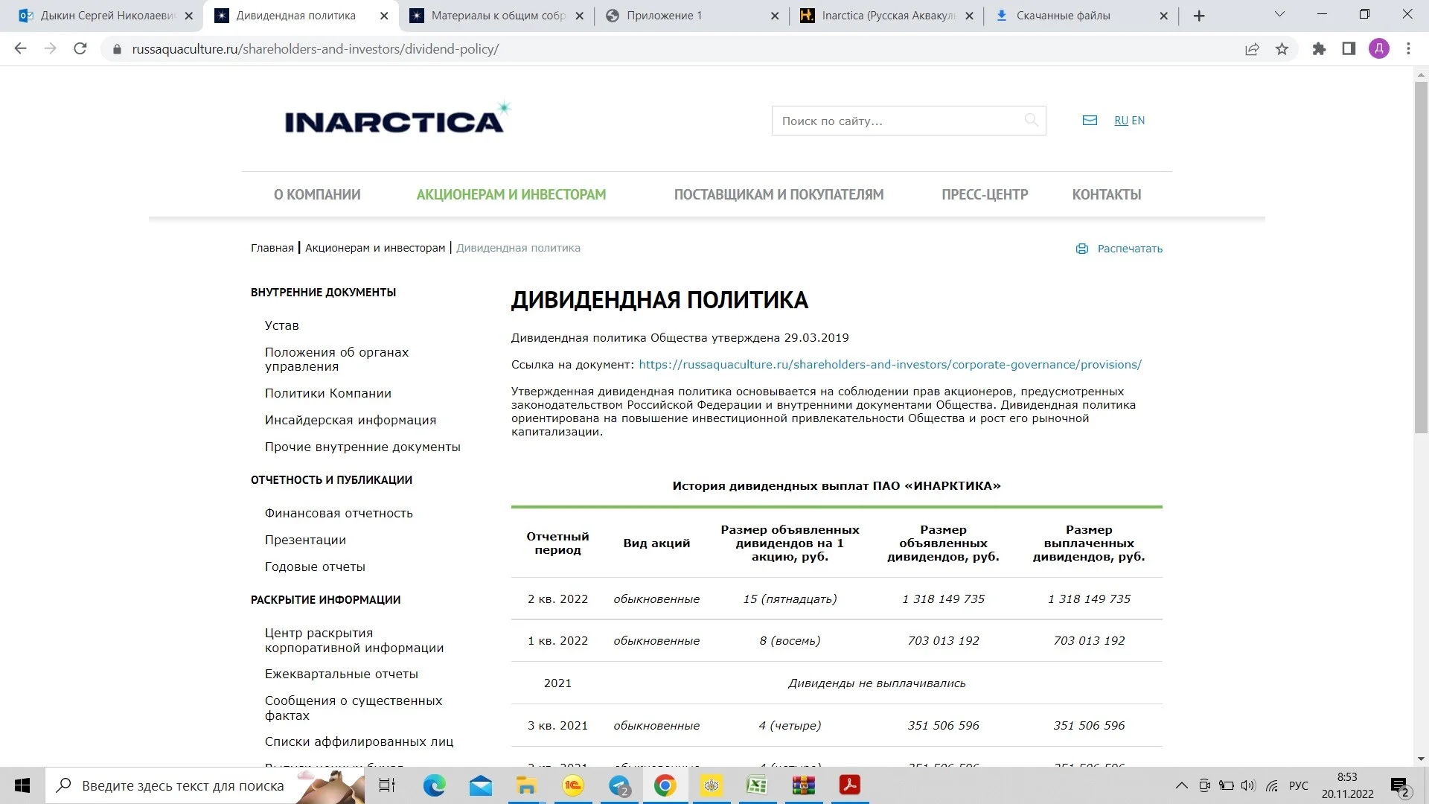Switch to the Приложение 1 tab
The height and width of the screenshot is (804, 1429).
(x=692, y=16)
